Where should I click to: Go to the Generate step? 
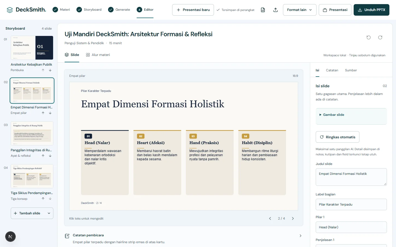click(x=119, y=10)
